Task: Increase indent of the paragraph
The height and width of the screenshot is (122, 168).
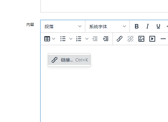Action: coord(106,39)
